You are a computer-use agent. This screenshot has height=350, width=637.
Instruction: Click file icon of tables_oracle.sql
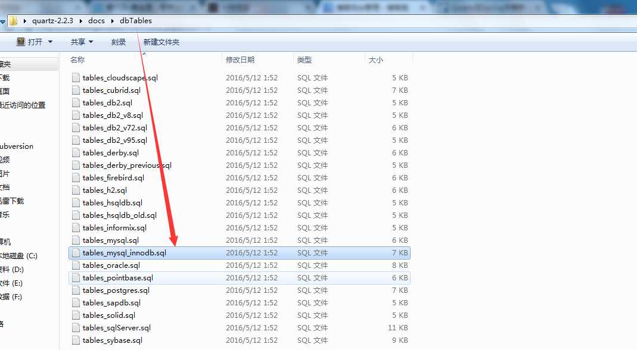pos(76,265)
